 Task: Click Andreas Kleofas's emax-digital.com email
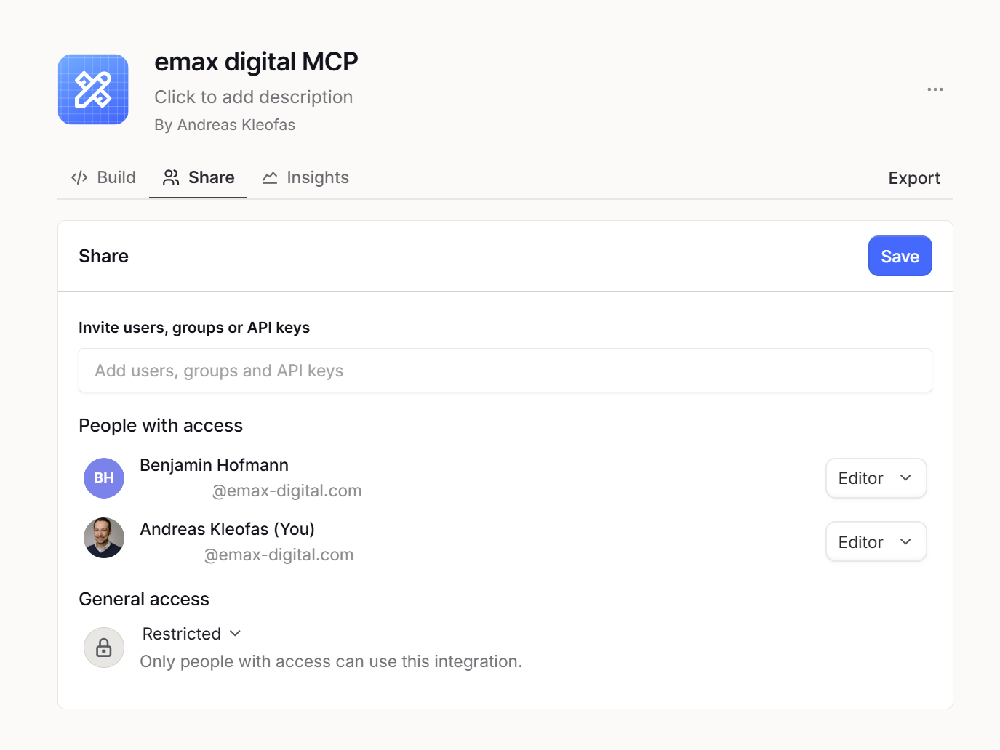(279, 555)
